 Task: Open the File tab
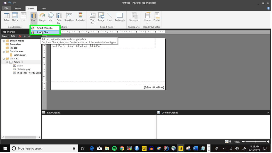tap(6, 8)
